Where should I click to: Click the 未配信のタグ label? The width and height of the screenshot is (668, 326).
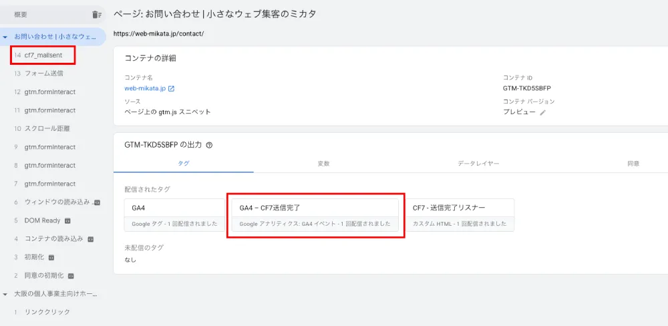(144, 248)
